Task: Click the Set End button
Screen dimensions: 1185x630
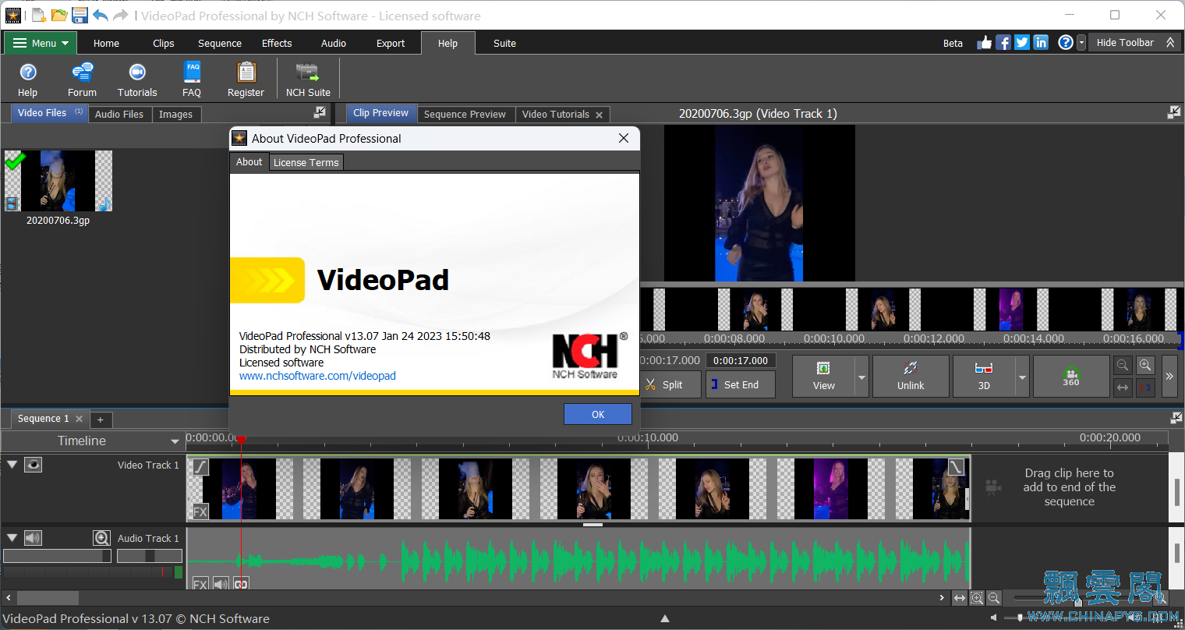Action: 741,384
